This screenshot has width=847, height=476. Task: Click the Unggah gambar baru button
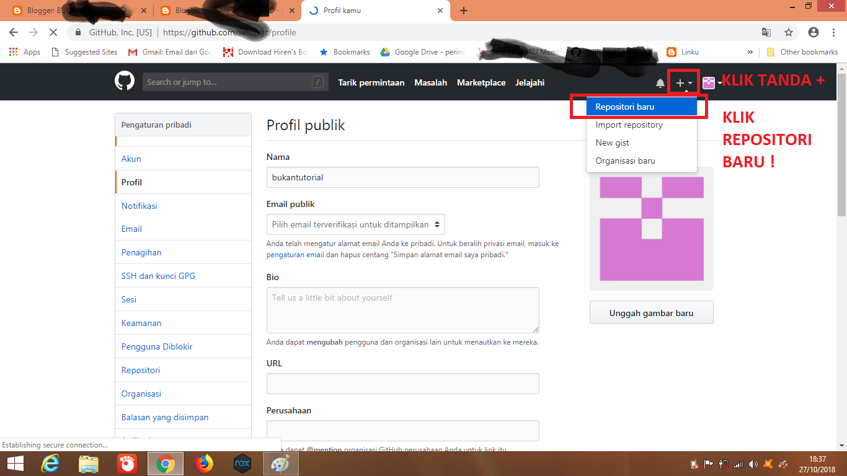[x=650, y=312]
